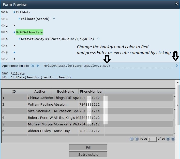This screenshot has width=180, height=159.
Task: Click William Faulkne author cell
Action: [40, 104]
